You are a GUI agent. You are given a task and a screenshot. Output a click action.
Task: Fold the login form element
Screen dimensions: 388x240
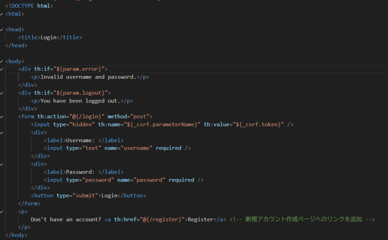point(2,117)
